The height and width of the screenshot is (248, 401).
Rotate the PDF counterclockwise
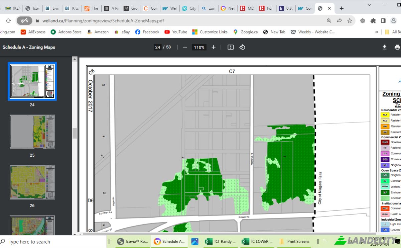[242, 47]
